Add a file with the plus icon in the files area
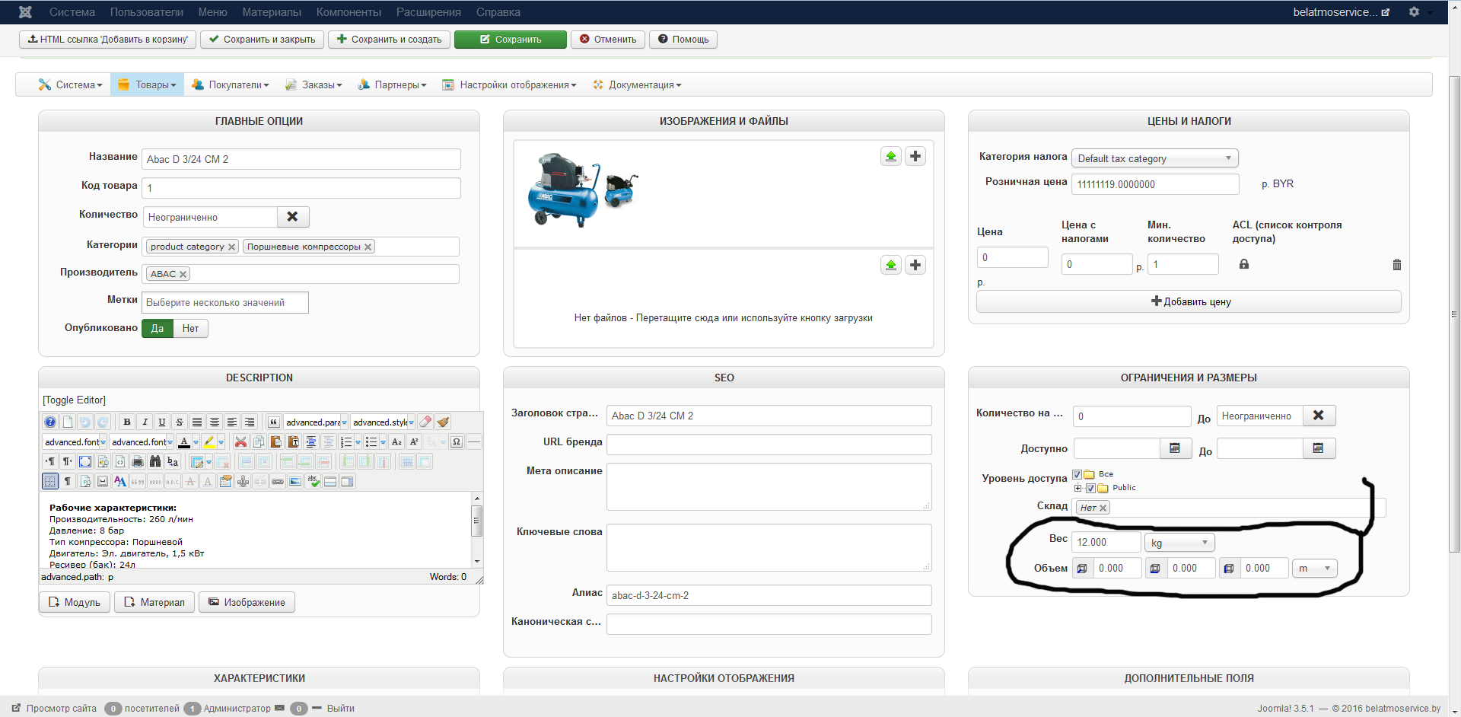Screen dimensions: 1461x717 coord(915,265)
